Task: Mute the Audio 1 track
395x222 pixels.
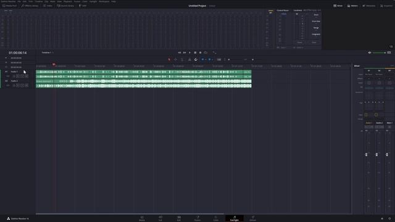Action: (27, 76)
